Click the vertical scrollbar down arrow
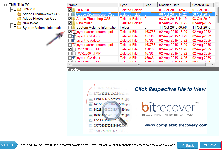The width and height of the screenshot is (222, 151). click(x=217, y=60)
